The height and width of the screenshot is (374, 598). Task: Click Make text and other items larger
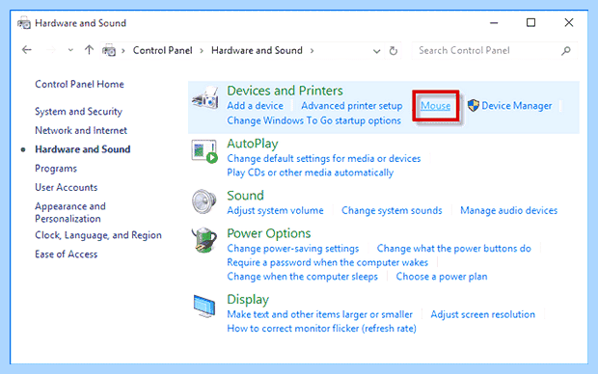click(319, 314)
